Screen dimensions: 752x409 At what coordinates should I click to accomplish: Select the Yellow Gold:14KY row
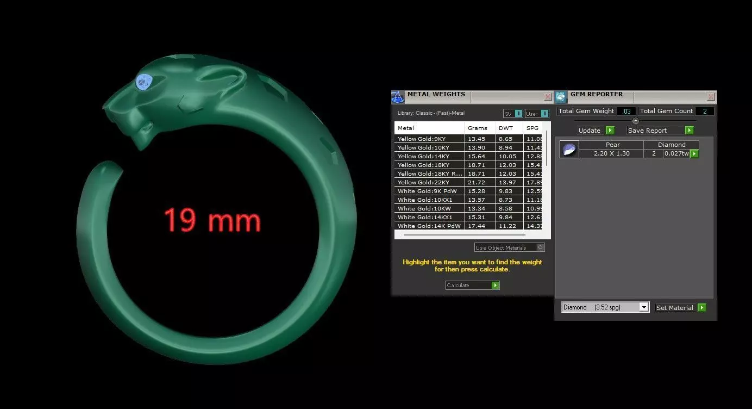tap(468, 156)
